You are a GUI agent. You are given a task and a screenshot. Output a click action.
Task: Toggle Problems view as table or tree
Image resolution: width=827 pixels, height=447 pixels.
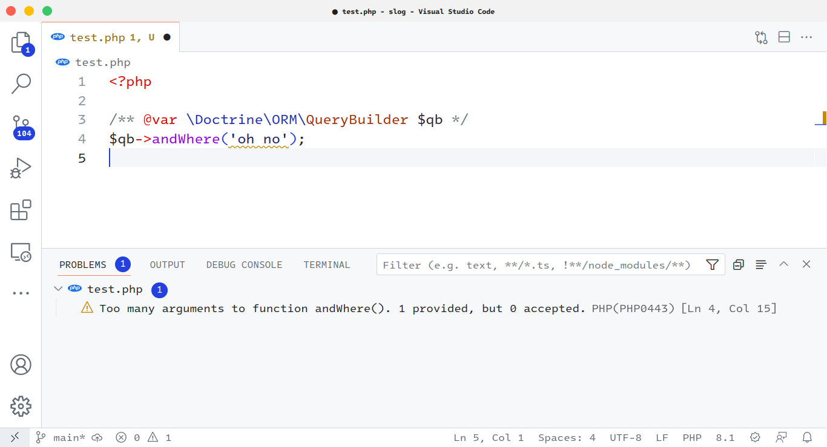[761, 265]
